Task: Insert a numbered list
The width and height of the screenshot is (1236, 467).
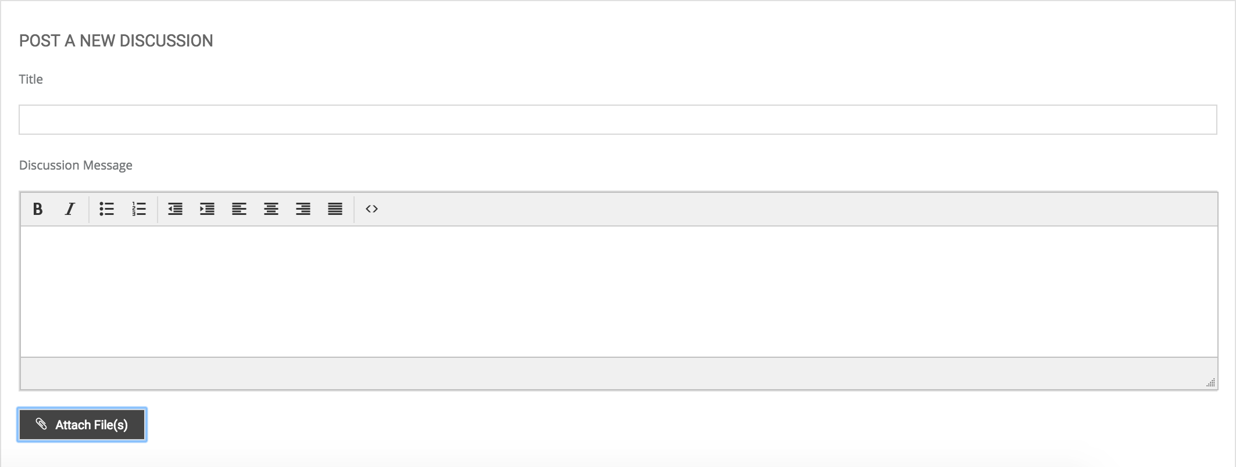Action: 139,209
